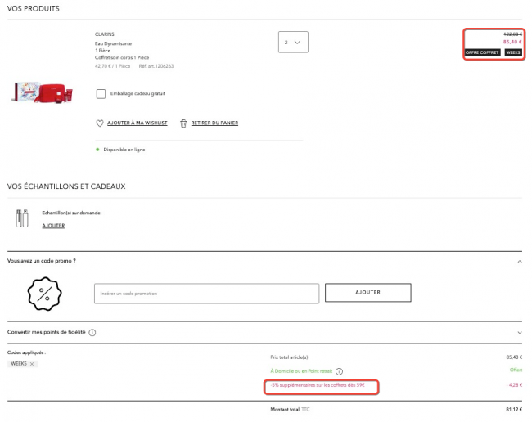Click À Domicile ou en Point retrait text
The image size is (532, 422).
[301, 371]
